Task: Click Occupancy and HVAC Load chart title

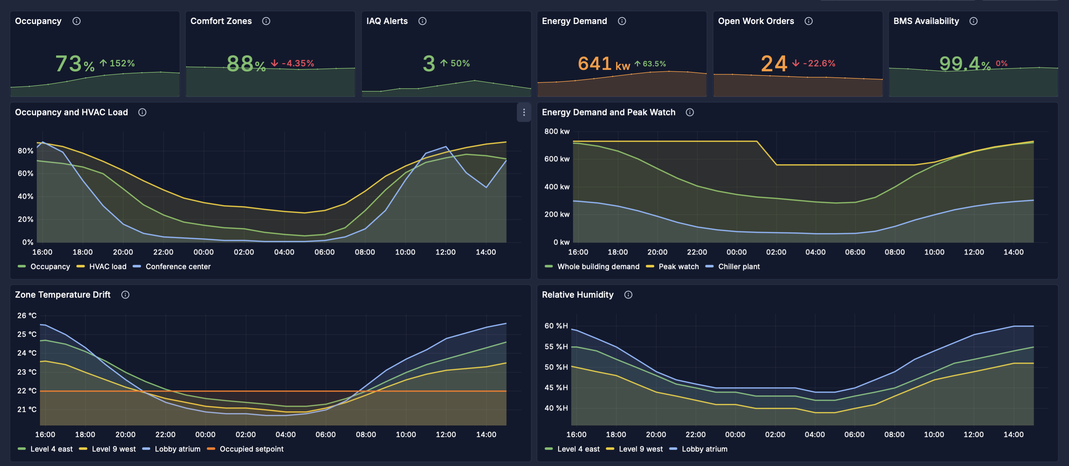Action: [x=71, y=112]
